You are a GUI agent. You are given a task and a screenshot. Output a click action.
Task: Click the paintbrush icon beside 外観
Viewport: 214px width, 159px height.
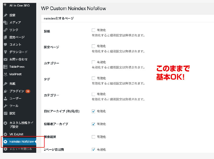tap(5, 84)
